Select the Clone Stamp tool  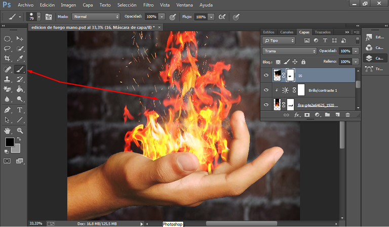[7, 79]
